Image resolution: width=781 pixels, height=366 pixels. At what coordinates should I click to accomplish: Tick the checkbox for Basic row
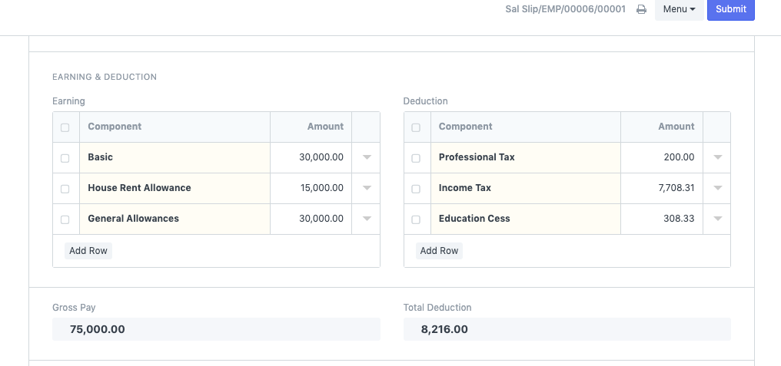[65, 158]
